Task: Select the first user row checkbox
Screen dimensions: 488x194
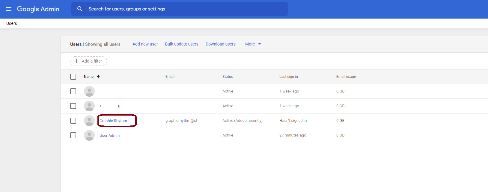Action: pyautogui.click(x=73, y=91)
